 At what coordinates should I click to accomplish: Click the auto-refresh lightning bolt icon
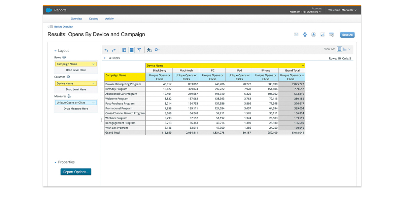click(149, 50)
